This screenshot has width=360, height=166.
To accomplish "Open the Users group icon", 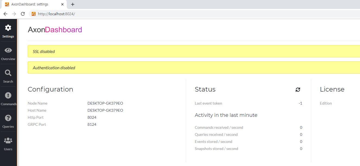I will coord(8,140).
